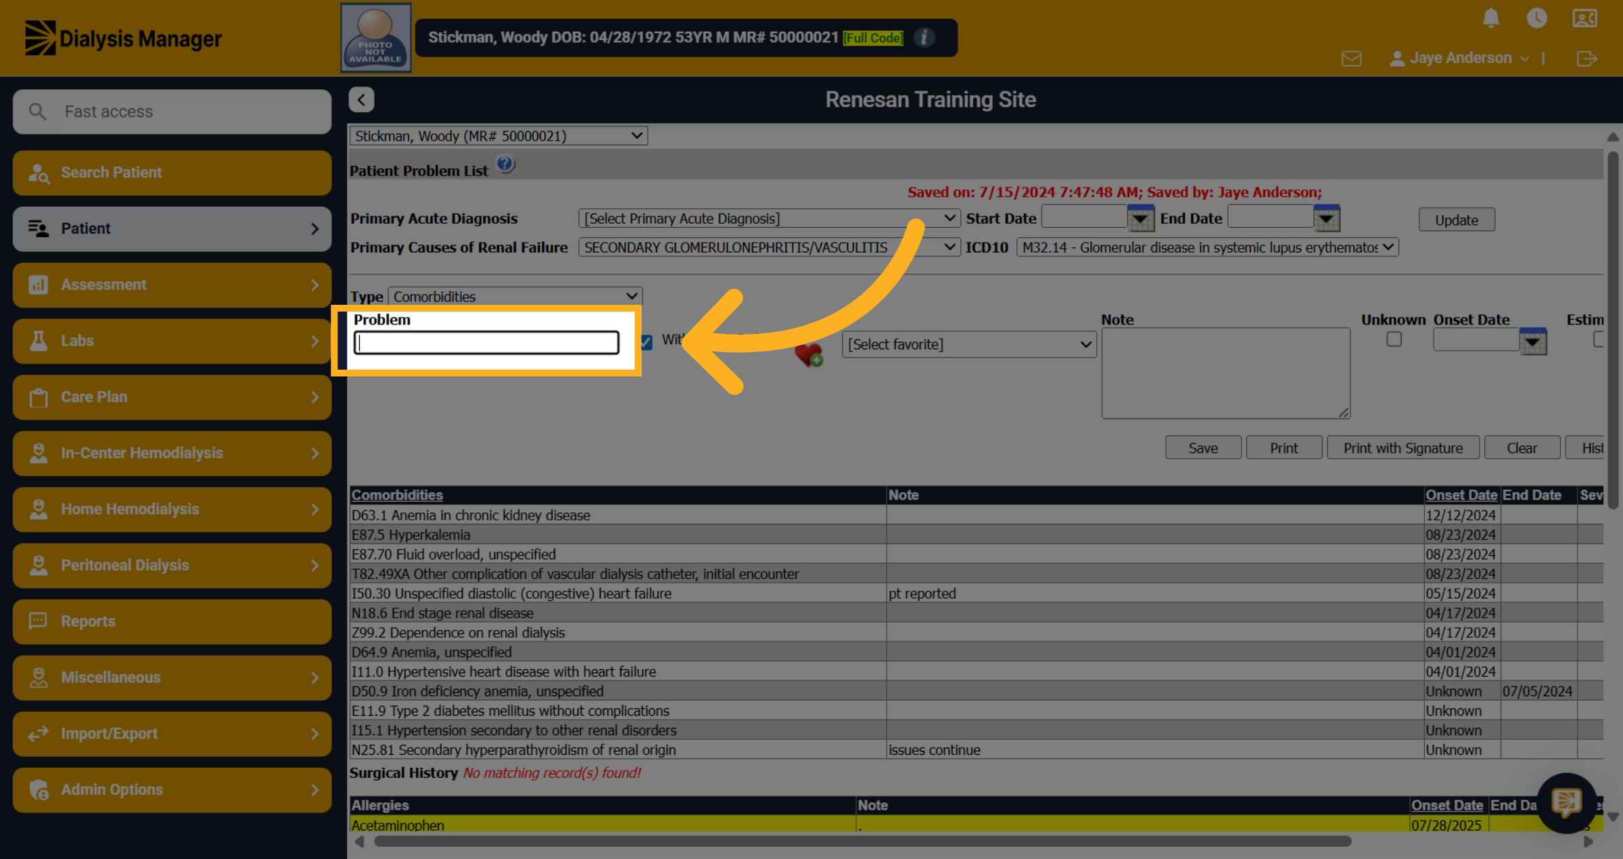Click the add favorite heart icon
The image size is (1623, 859).
coord(809,354)
